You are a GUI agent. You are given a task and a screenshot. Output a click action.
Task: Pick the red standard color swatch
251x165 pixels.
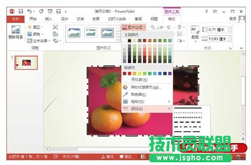point(130,74)
